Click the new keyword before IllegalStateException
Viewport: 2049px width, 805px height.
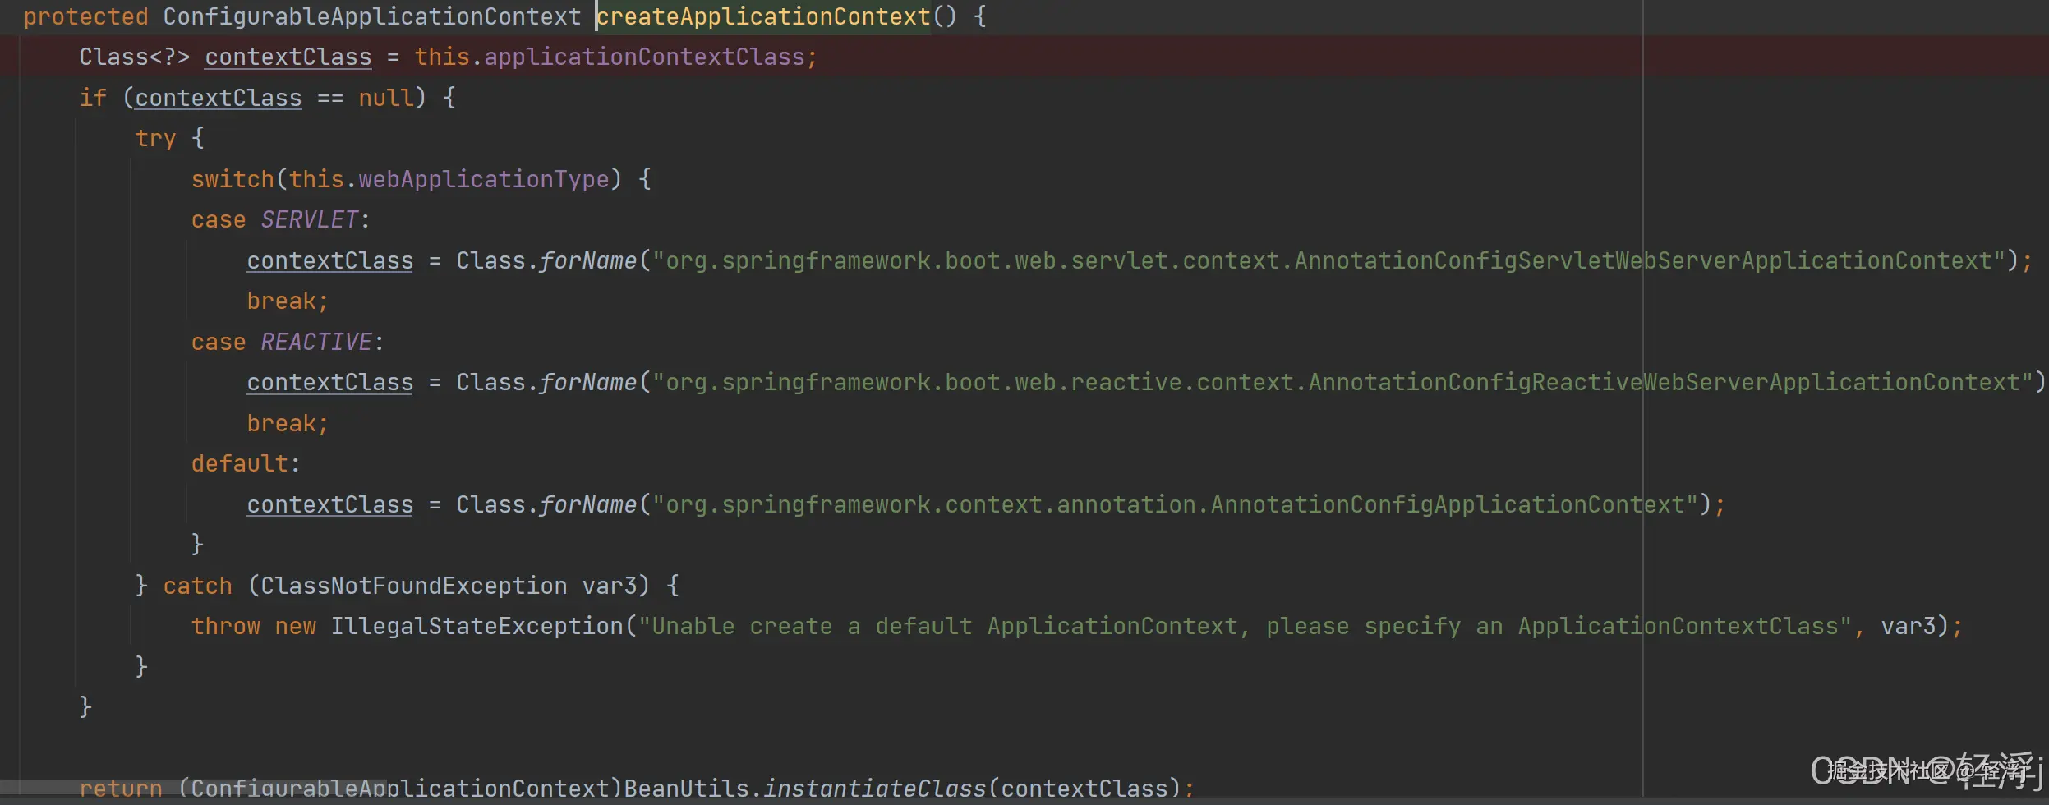(296, 626)
